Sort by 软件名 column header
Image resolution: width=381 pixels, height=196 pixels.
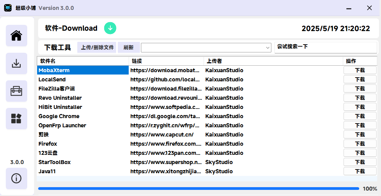pyautogui.click(x=83, y=61)
